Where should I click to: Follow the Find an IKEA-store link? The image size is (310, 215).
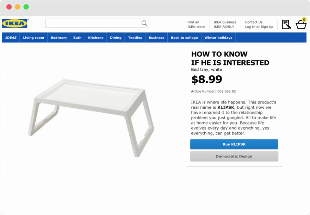(196, 24)
